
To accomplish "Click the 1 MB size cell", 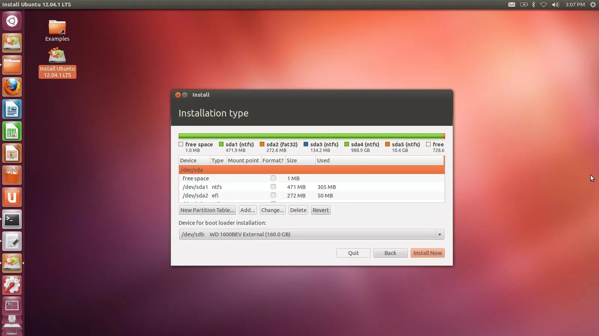I will (x=294, y=178).
